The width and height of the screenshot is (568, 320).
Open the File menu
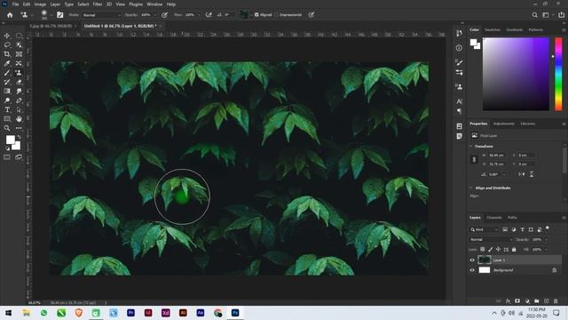pyautogui.click(x=15, y=4)
